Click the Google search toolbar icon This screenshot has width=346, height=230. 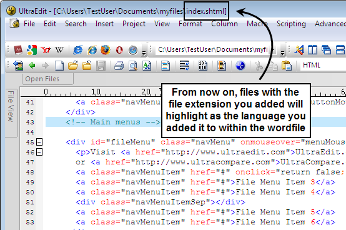click(x=32, y=50)
